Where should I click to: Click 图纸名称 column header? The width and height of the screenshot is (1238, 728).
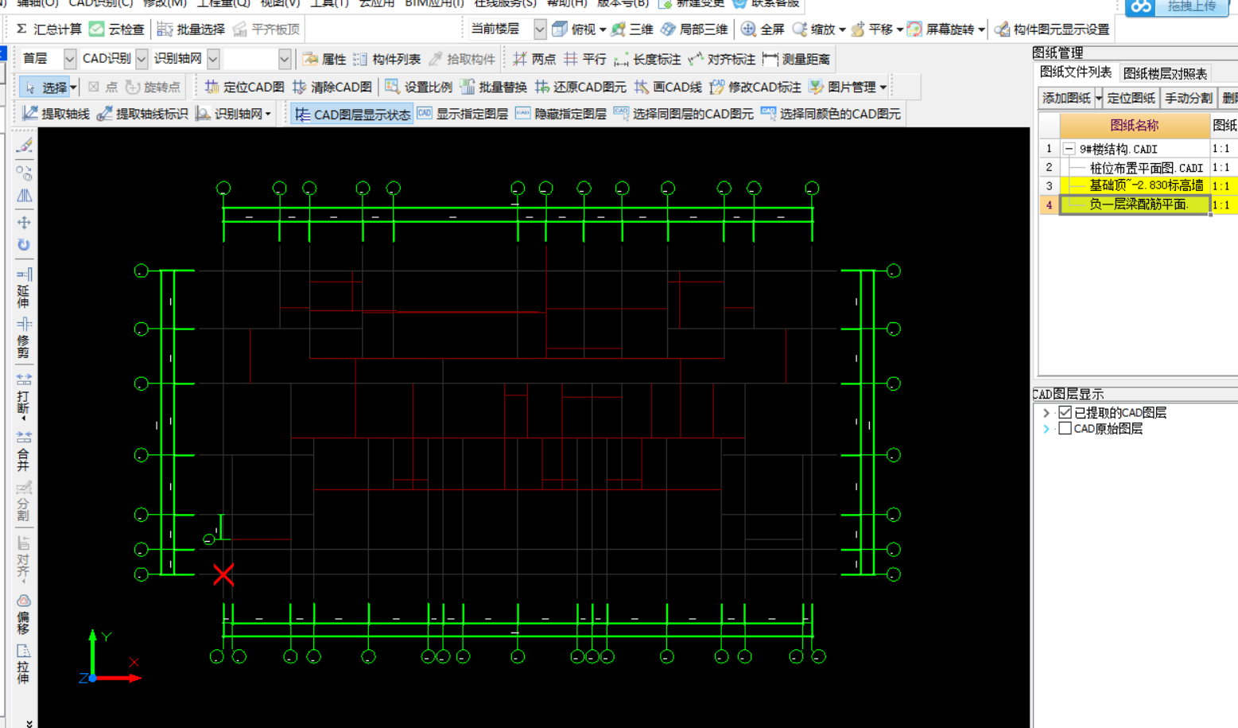pyautogui.click(x=1135, y=126)
